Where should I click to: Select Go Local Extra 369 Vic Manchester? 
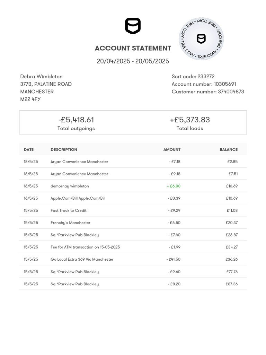(x=82, y=259)
